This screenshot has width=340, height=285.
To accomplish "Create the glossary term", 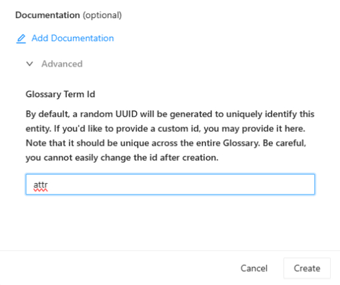I will (307, 268).
